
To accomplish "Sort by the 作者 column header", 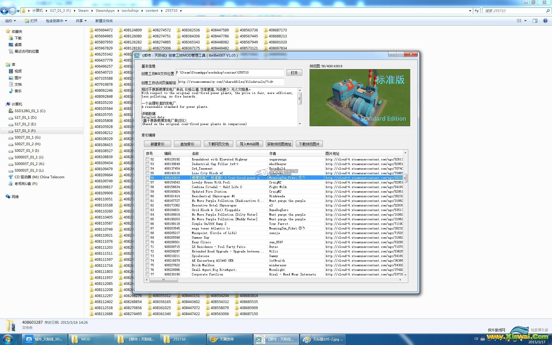I will click(296, 154).
